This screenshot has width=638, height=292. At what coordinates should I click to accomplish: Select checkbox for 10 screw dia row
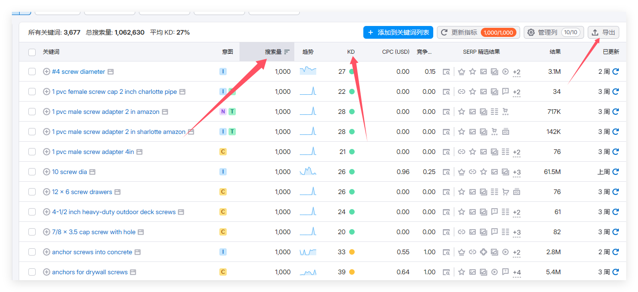pos(32,172)
